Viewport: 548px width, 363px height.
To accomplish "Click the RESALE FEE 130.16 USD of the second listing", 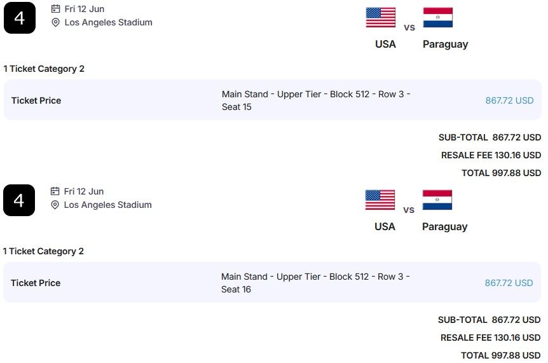I will [490, 338].
